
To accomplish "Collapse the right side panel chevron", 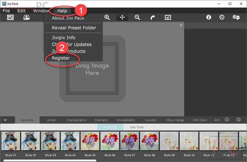I will [181, 25].
